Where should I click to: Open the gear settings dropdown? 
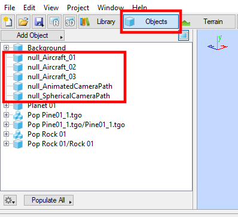[10, 200]
